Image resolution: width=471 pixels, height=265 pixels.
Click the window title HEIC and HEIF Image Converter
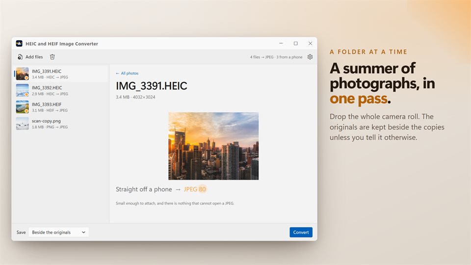62,44
